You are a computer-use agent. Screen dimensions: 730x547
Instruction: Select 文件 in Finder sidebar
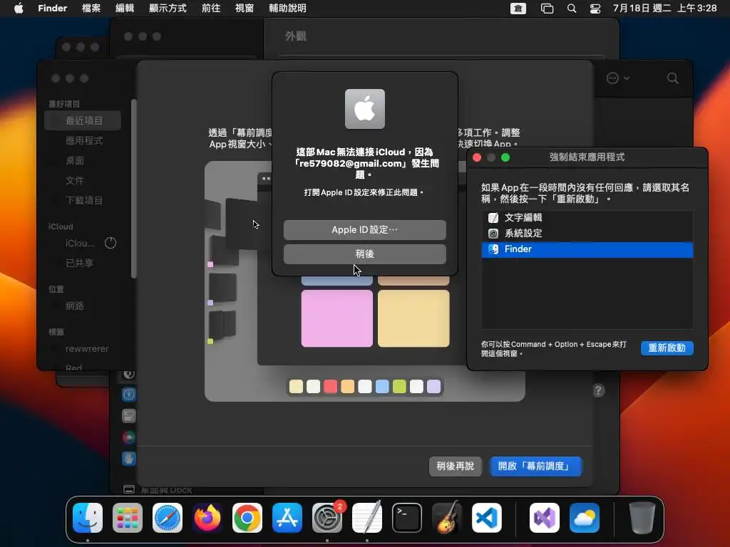tap(83, 180)
